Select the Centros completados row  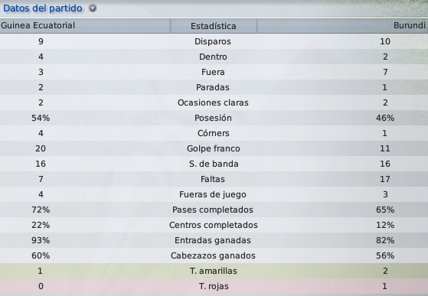click(x=214, y=225)
